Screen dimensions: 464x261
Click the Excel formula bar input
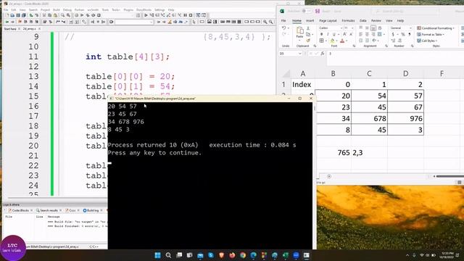[395, 54]
